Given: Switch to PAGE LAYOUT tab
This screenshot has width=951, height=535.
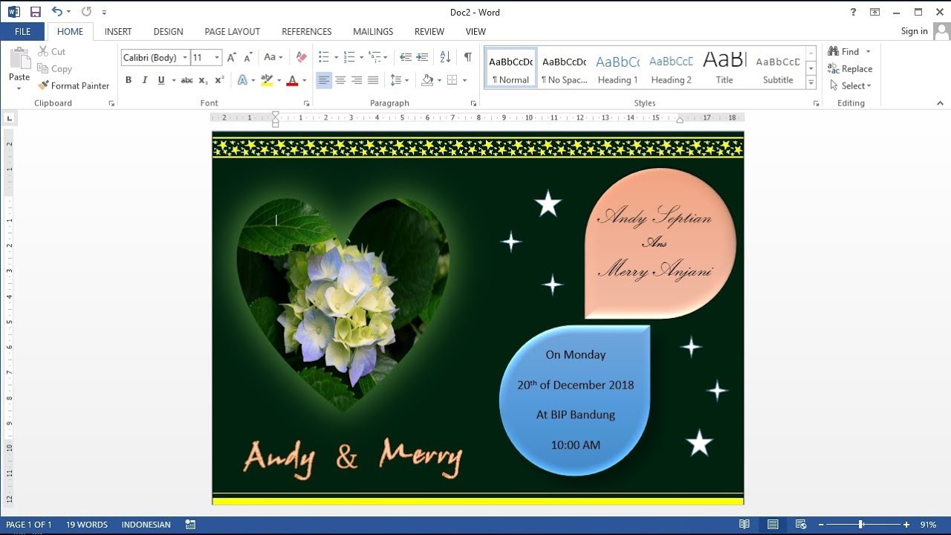Looking at the screenshot, I should 232,31.
